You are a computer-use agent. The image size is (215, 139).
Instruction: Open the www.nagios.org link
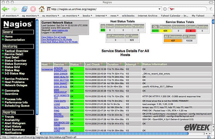click(60, 30)
